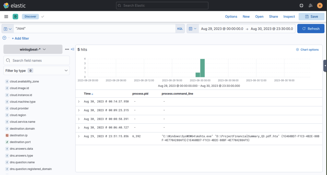The image size is (327, 175).
Task: Click the 6,392 pid value
Action: point(136,136)
